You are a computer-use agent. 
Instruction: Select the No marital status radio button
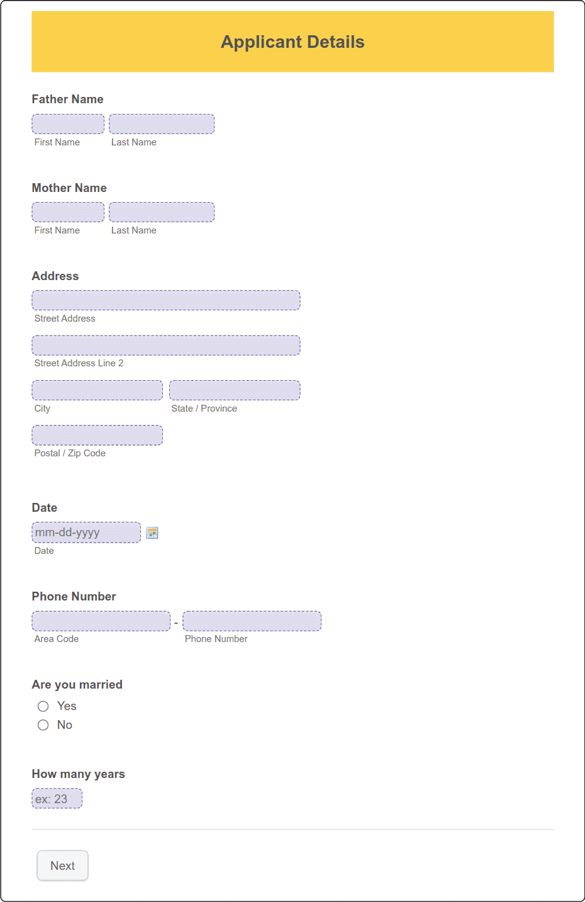(43, 724)
